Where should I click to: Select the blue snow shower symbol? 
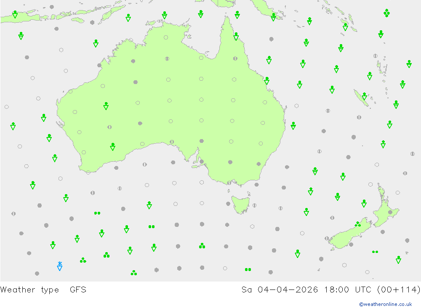pyautogui.click(x=60, y=266)
